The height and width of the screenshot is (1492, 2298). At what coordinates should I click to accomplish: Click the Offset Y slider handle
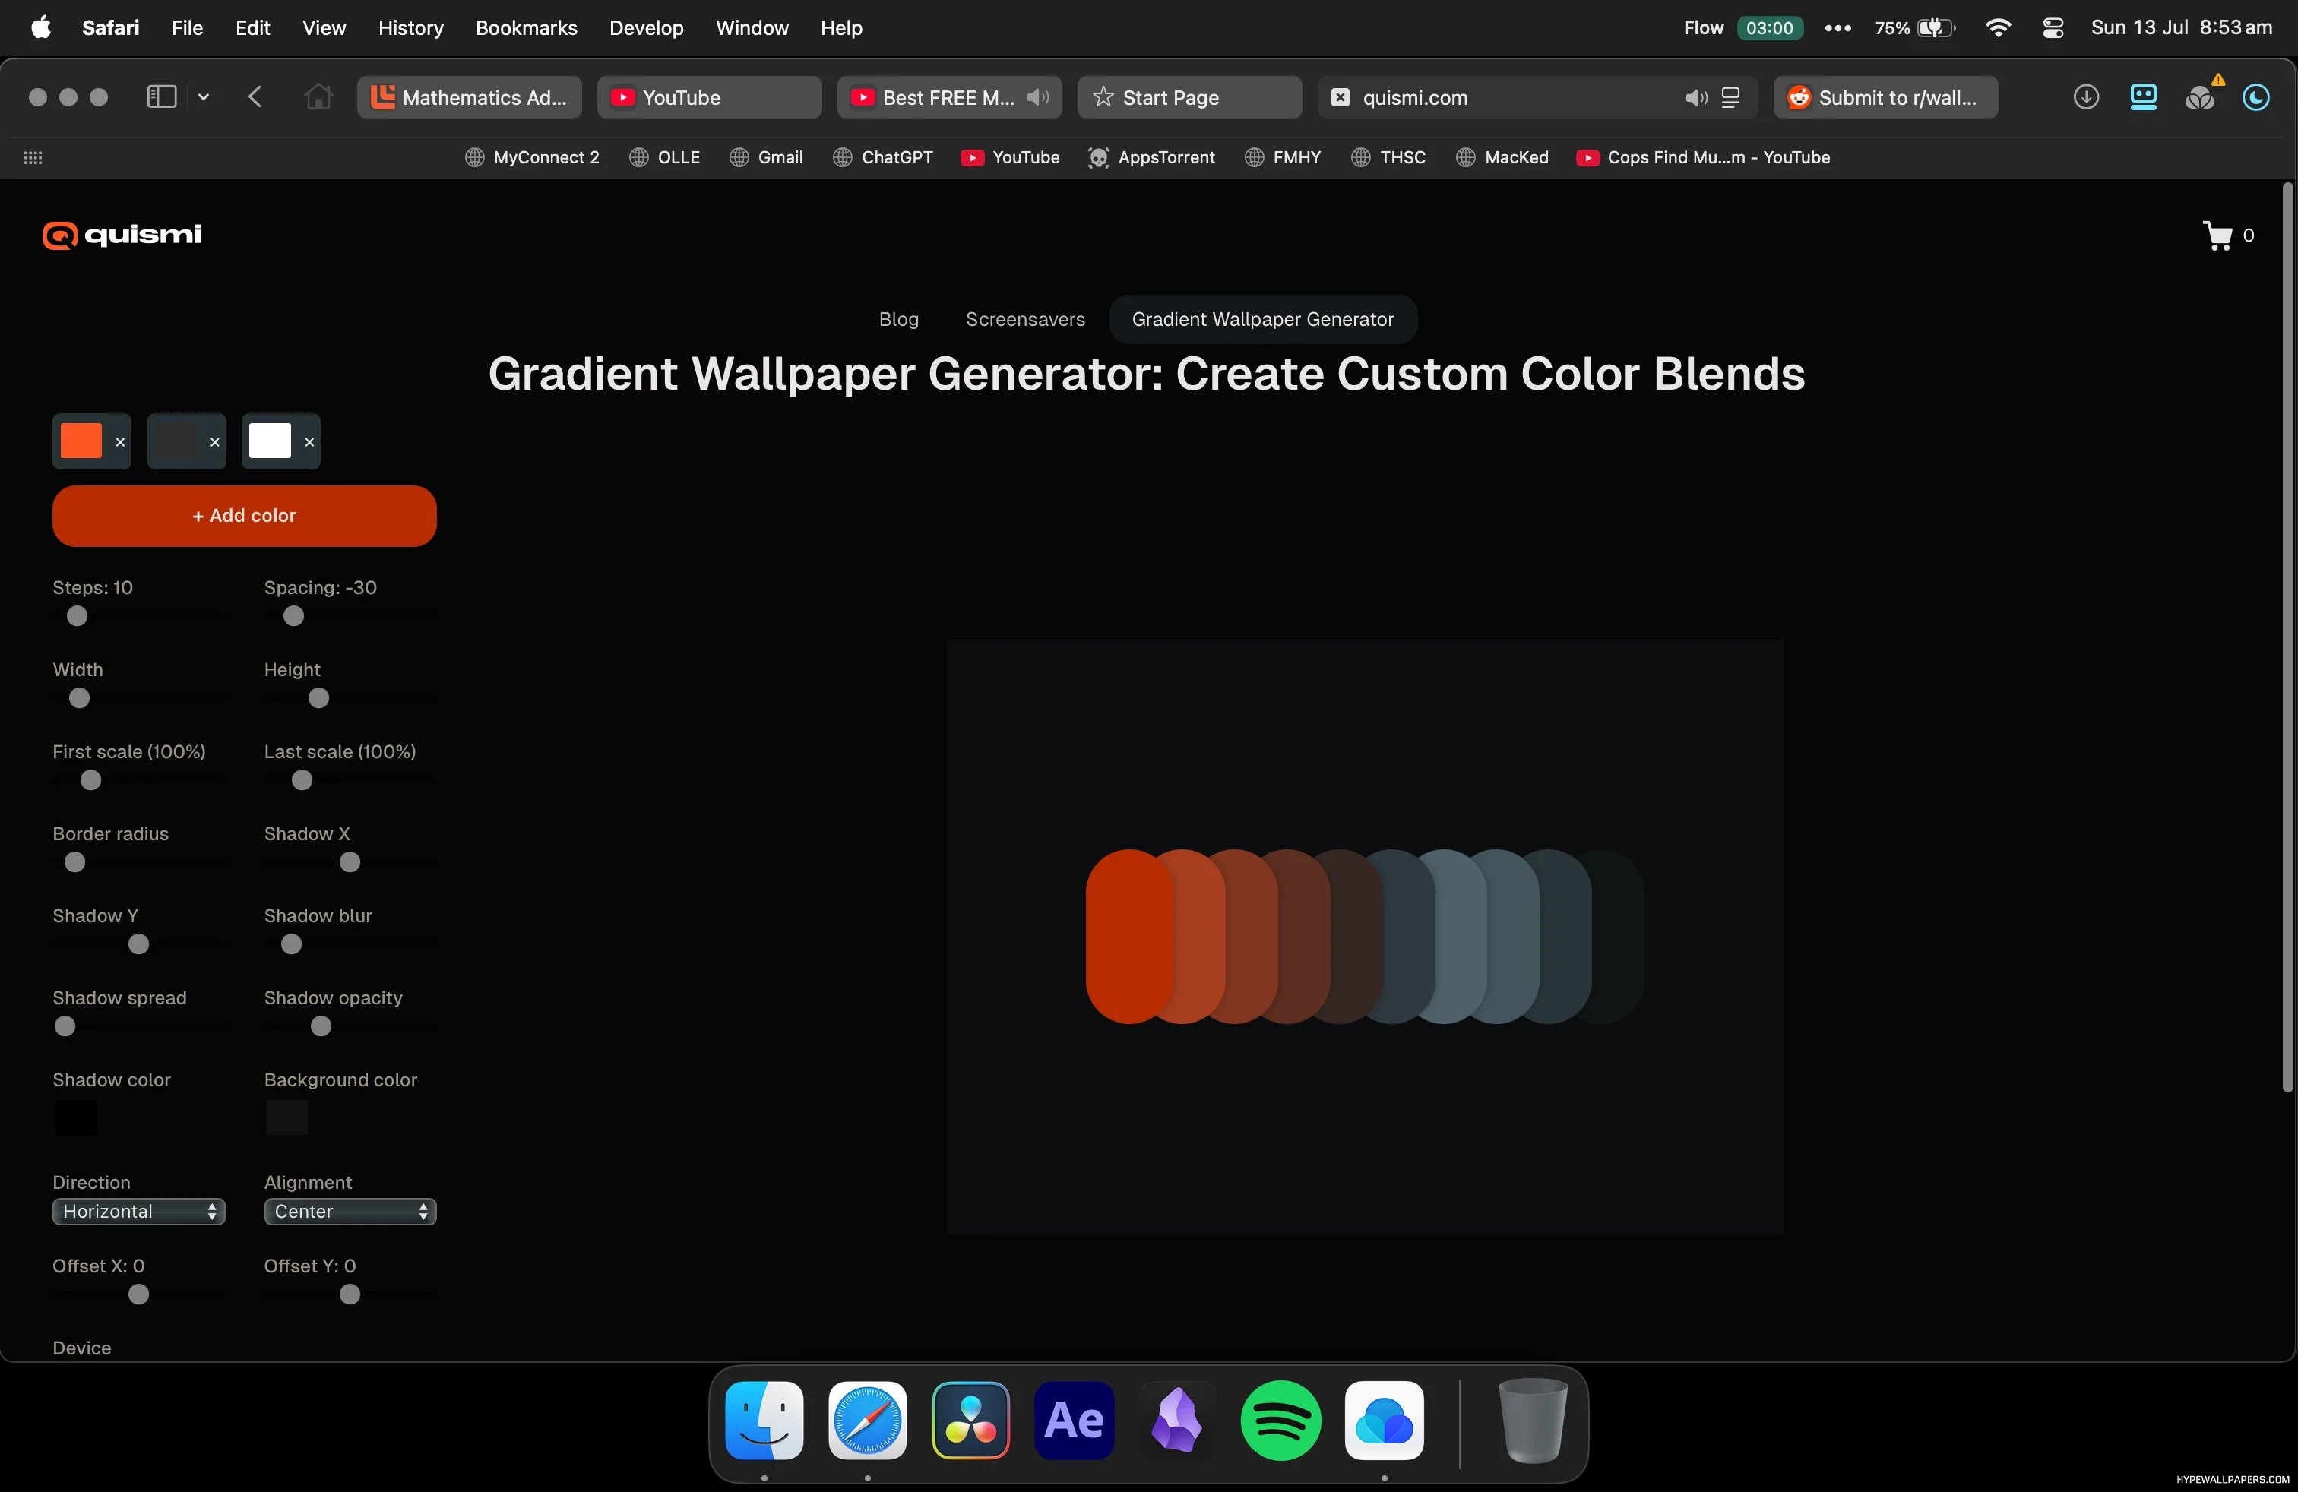(350, 1294)
